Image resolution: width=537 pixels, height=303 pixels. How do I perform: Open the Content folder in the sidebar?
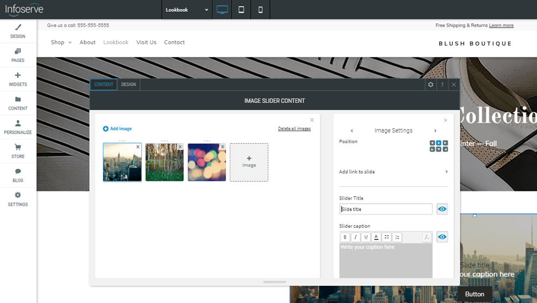click(18, 103)
